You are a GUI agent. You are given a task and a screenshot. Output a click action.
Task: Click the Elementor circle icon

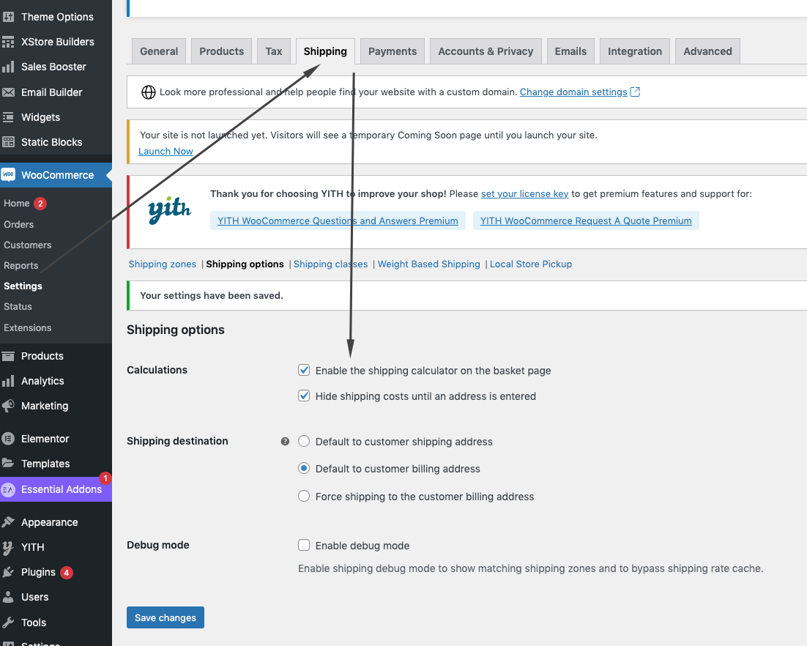[x=8, y=439]
